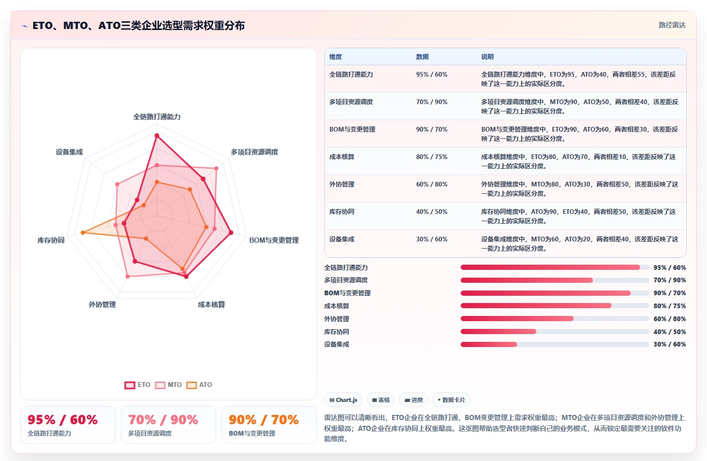This screenshot has width=707, height=461.
Task: Click the chart title ETO、MTO、ATO三类企业选型需求权重分布
Action: point(138,25)
